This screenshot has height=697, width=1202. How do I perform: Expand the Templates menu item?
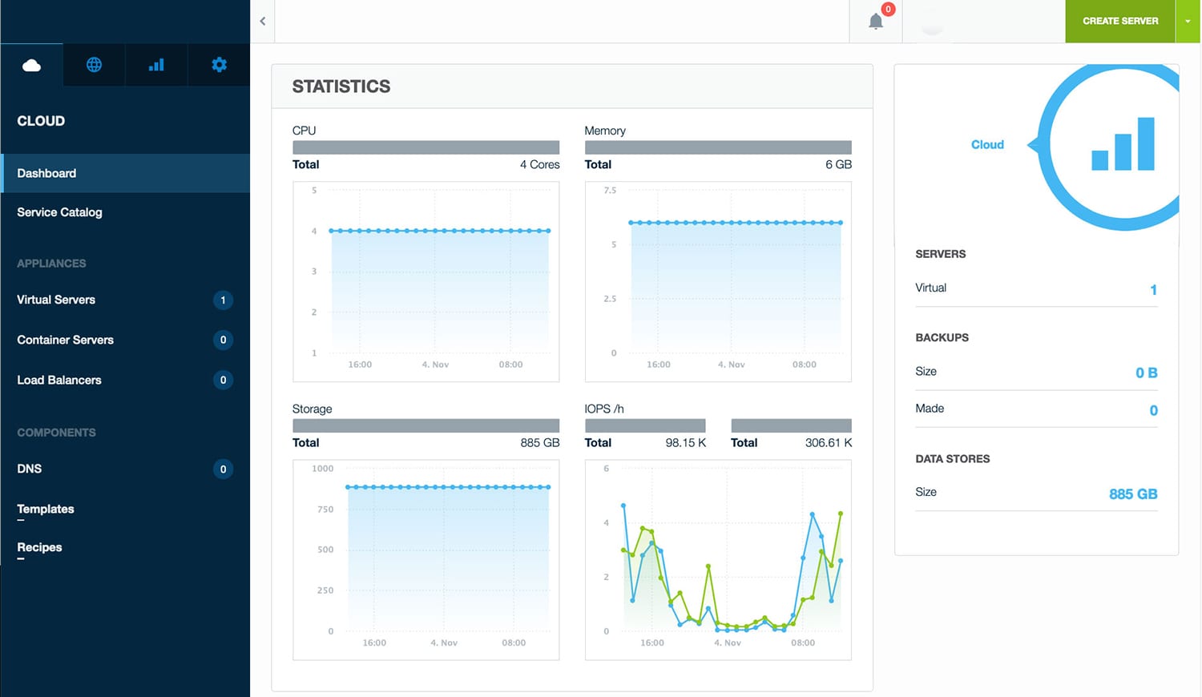[x=46, y=509]
